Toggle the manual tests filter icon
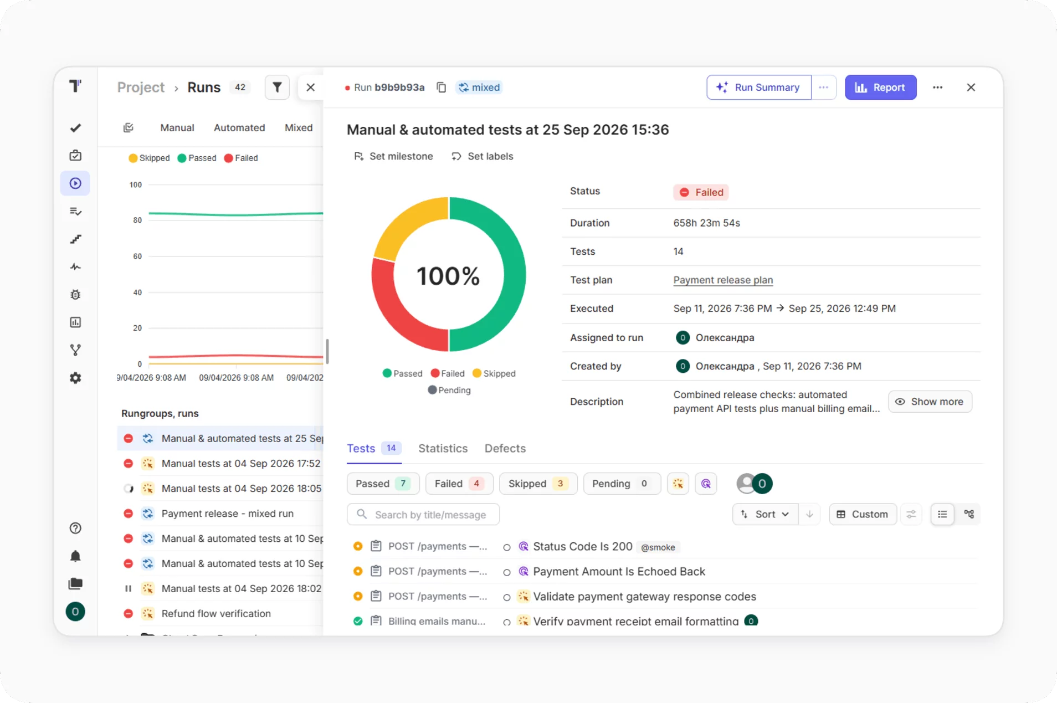1057x703 pixels. tap(678, 484)
